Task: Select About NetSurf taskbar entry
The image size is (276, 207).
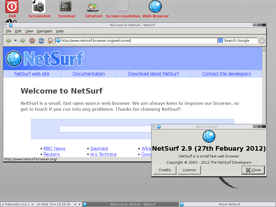Action: tap(227, 204)
